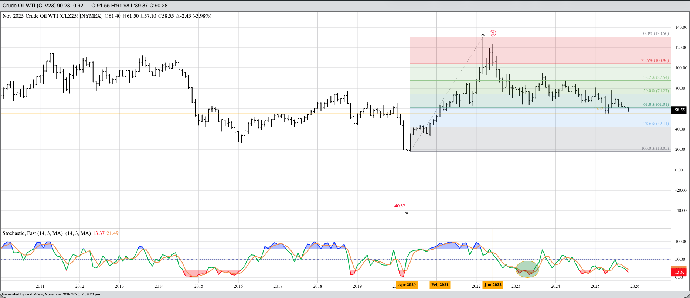This screenshot has height=298, width=690.
Task: Click the red 13.37 stochastic value tag
Action: (x=679, y=272)
